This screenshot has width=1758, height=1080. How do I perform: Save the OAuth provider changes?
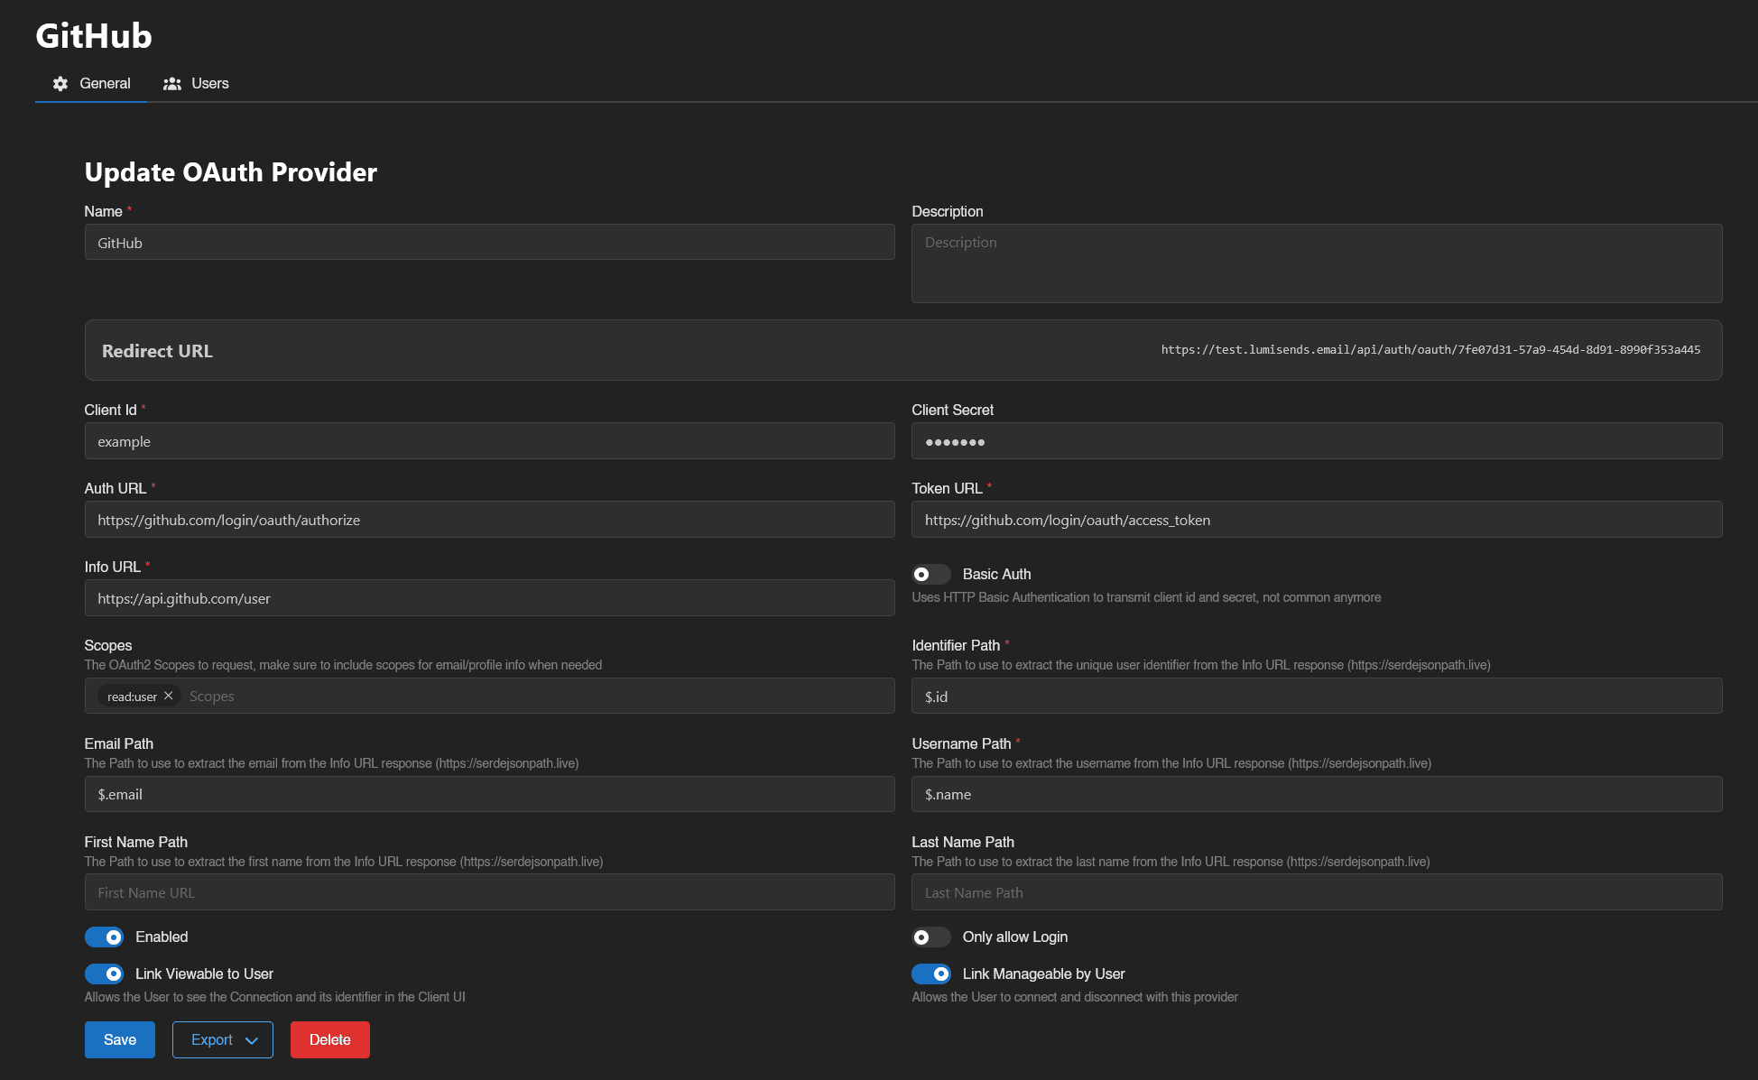click(x=119, y=1039)
